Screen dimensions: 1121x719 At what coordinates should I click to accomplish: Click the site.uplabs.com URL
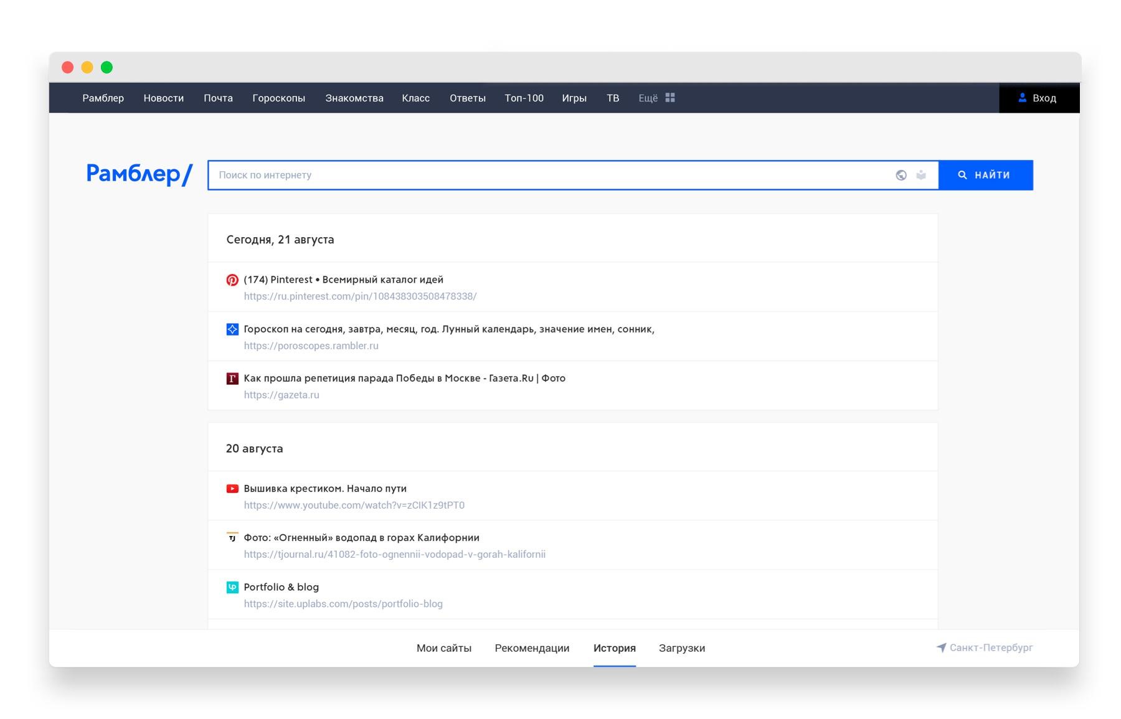[343, 604]
